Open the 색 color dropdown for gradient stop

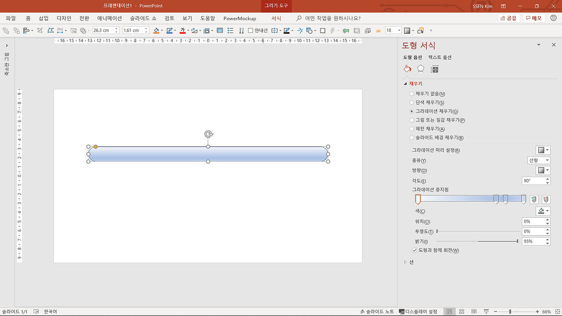pos(543,211)
